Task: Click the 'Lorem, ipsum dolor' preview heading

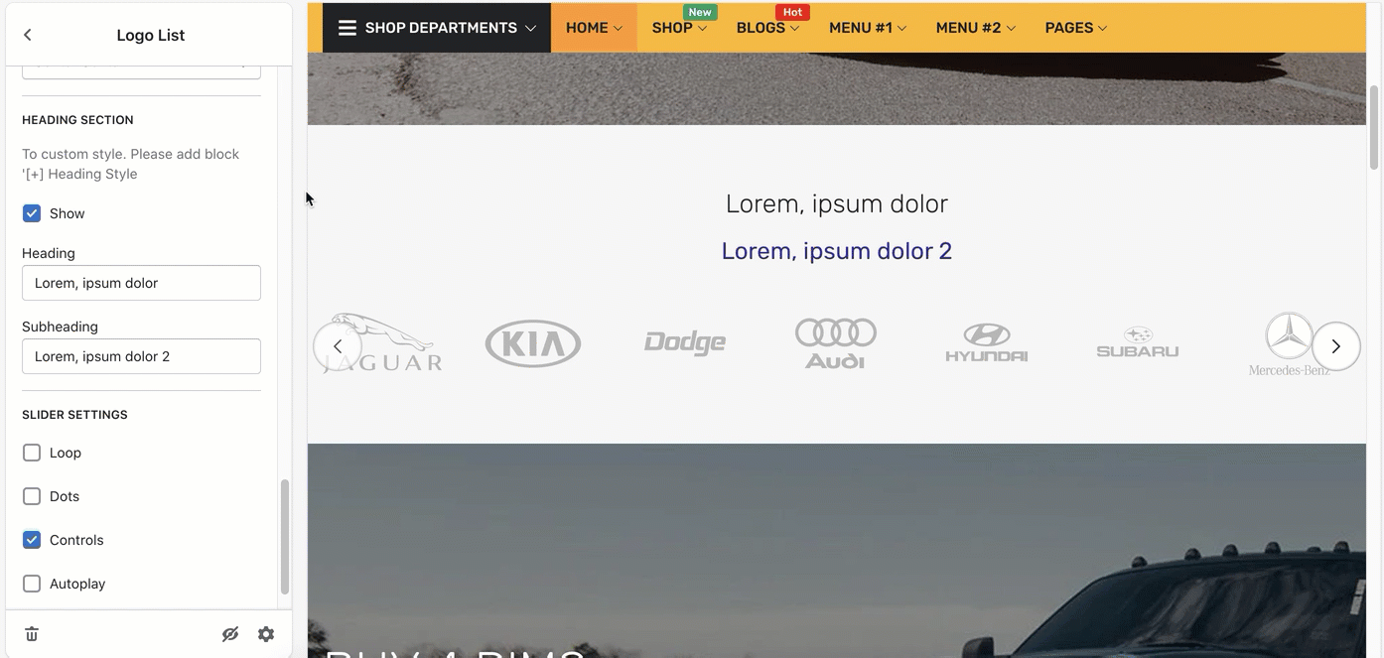Action: [837, 203]
